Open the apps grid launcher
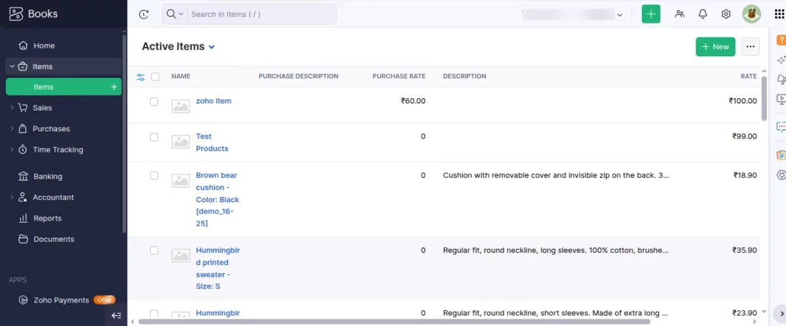786x326 pixels. tap(779, 14)
